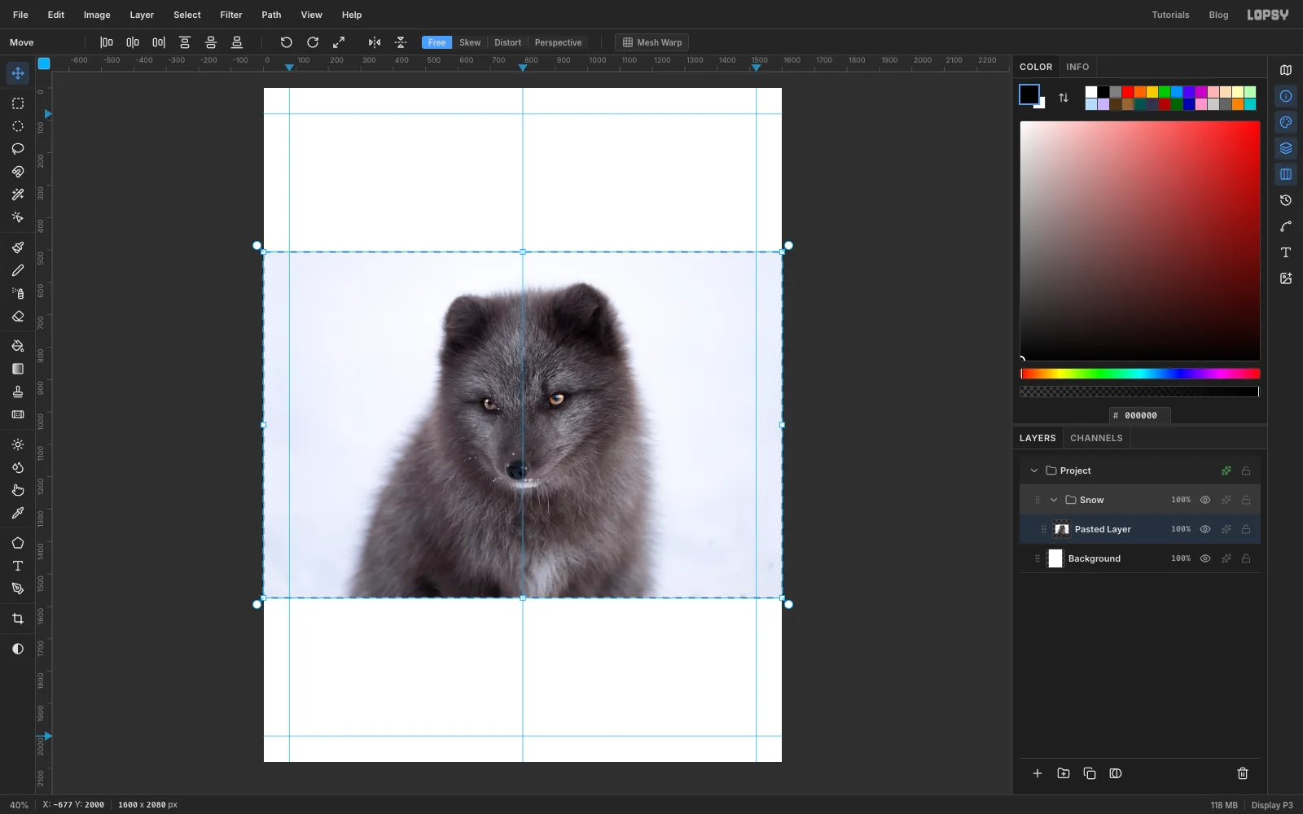Collapse the Snow group
Viewport: 1303px width, 814px height.
click(x=1054, y=500)
